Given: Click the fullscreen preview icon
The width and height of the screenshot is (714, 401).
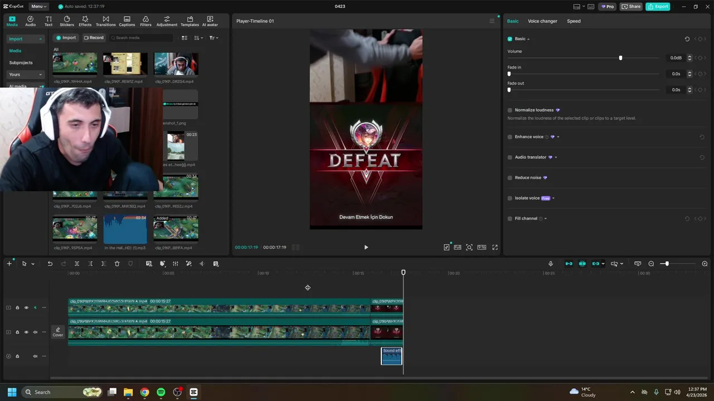Looking at the screenshot, I should [x=495, y=247].
